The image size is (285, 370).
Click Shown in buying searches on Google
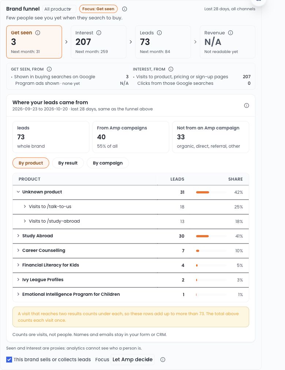pos(55,77)
